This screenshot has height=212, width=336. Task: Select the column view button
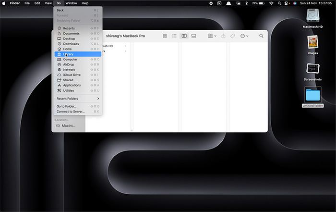(184, 36)
